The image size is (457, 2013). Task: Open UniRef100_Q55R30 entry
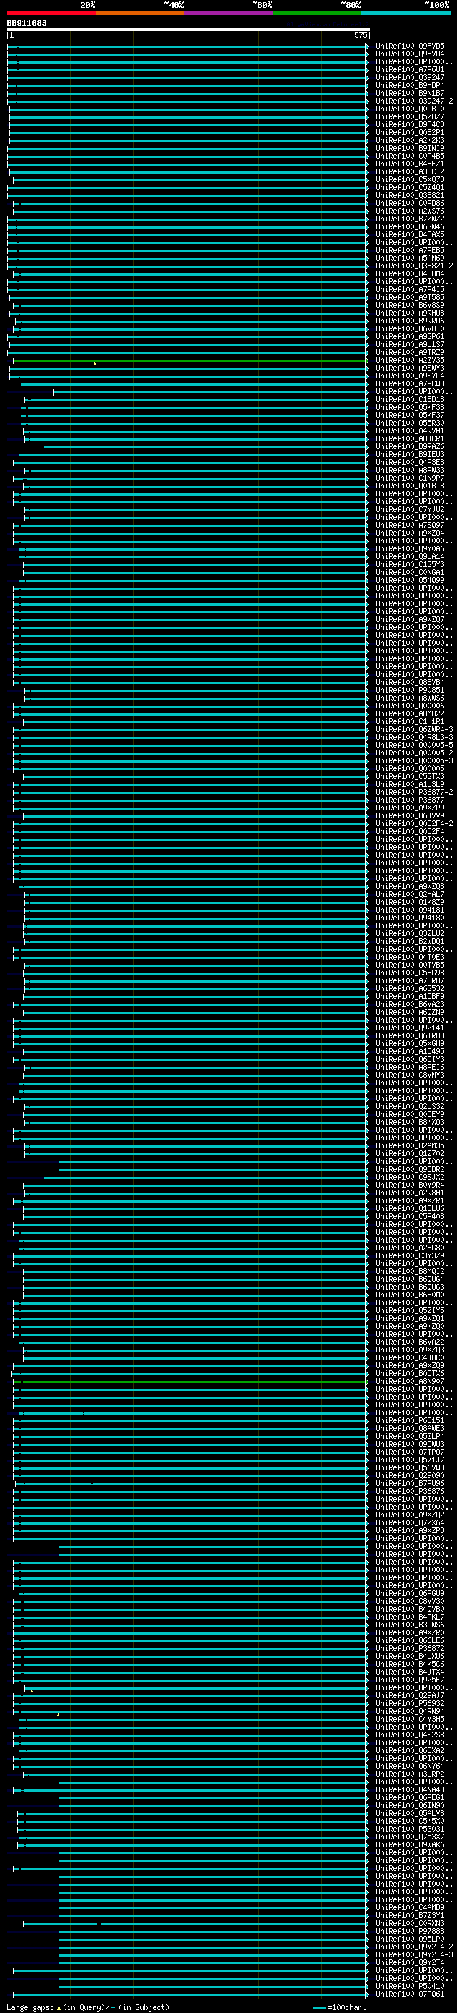click(410, 423)
